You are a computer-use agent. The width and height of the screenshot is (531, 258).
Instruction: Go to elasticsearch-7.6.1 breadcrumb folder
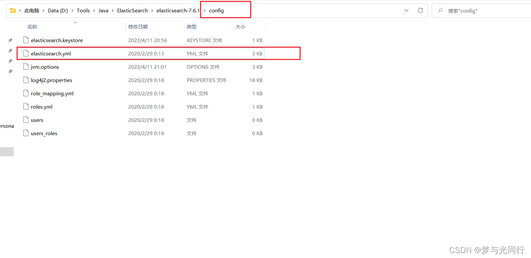[x=178, y=11]
